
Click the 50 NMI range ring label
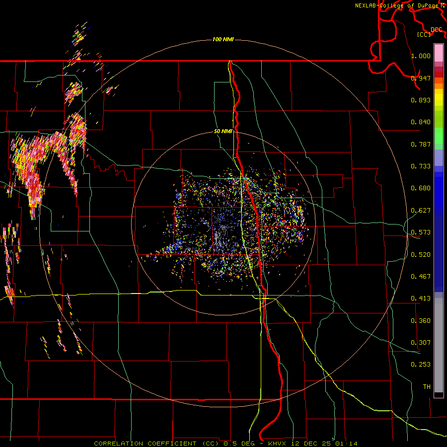pos(223,132)
